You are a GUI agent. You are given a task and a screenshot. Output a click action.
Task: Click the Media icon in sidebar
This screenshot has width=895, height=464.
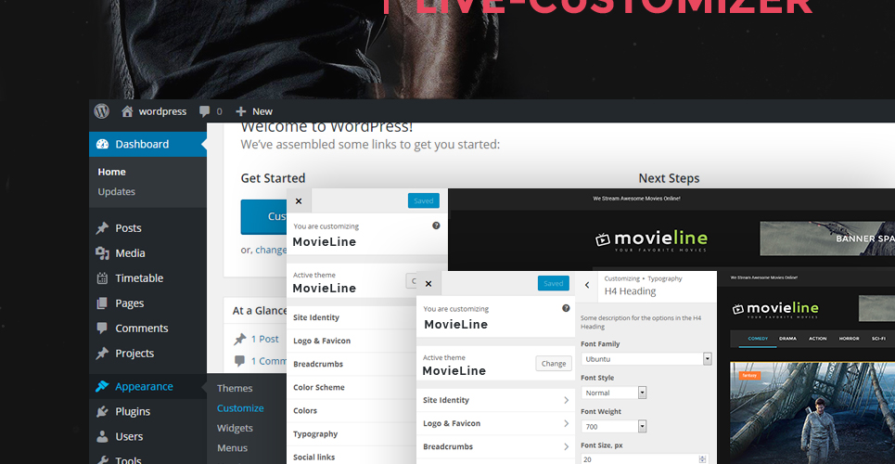[102, 253]
